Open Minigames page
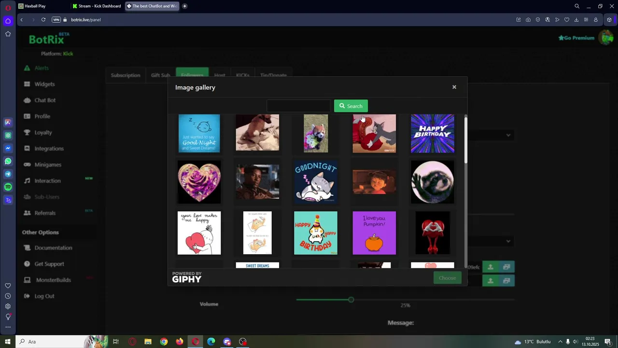The height and width of the screenshot is (348, 618). 48,165
